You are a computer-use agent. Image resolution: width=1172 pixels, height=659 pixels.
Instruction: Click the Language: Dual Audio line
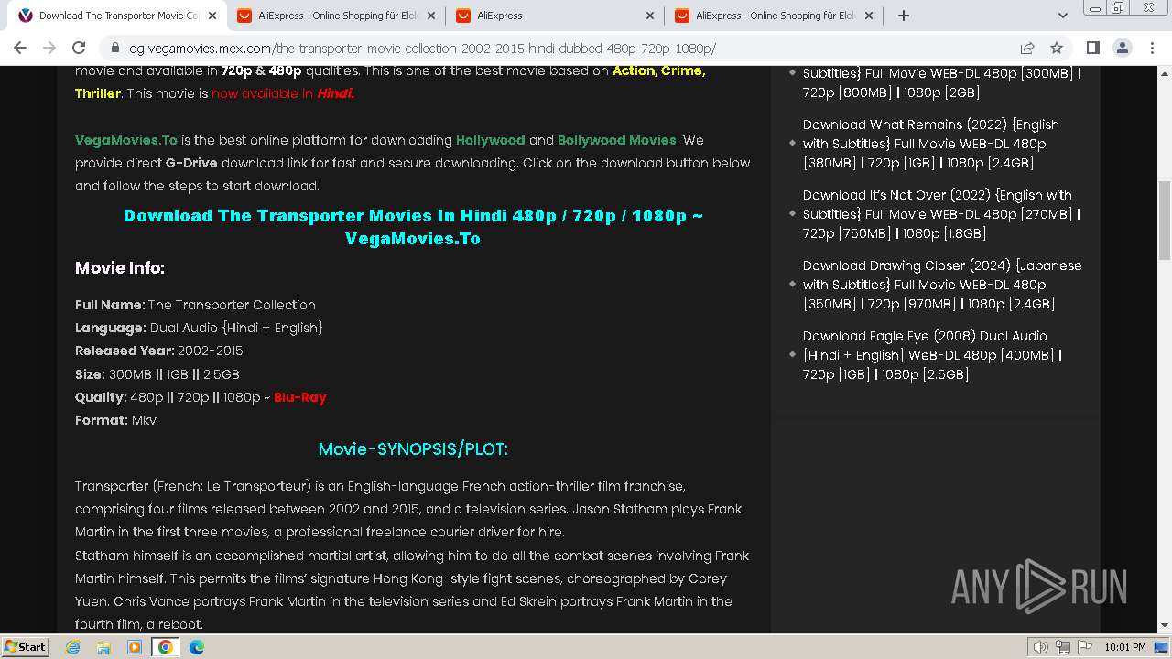click(x=199, y=328)
